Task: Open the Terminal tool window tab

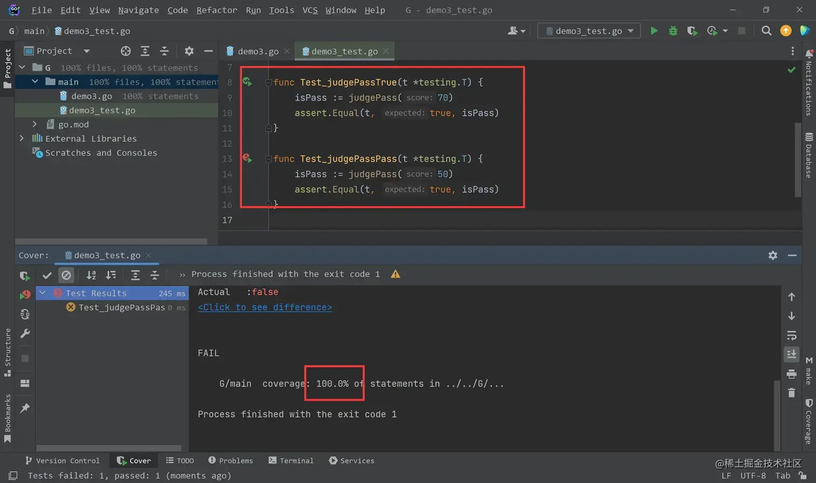Action: point(291,460)
